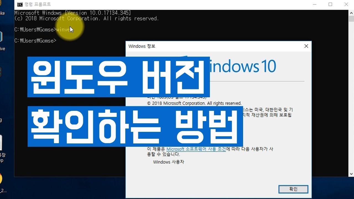Minimize the Command Prompt window
The width and height of the screenshot is (354, 199).
(314, 4)
